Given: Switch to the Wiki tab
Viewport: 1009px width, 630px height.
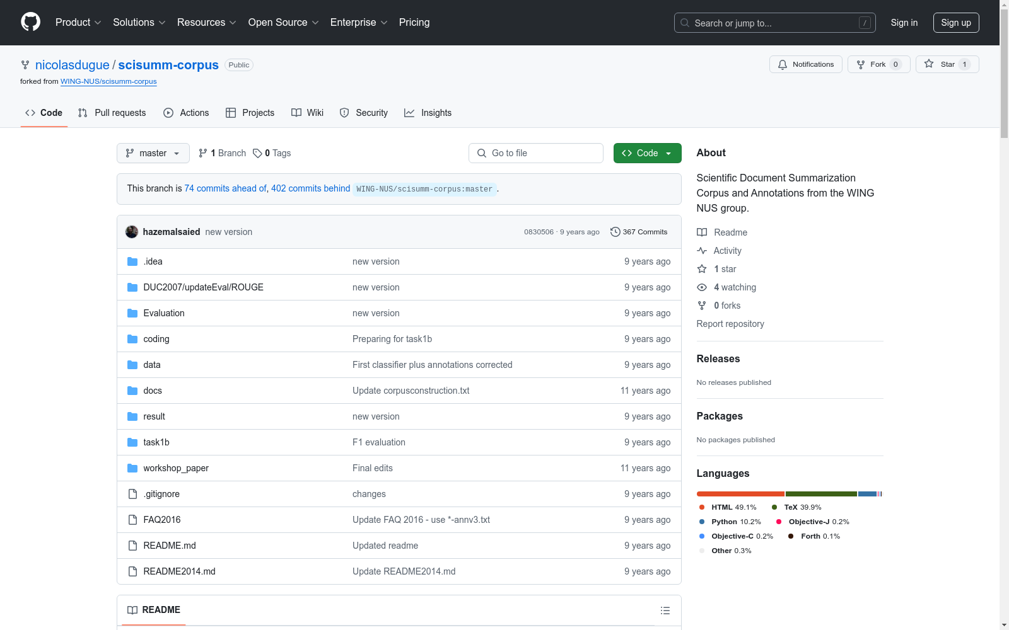Looking at the screenshot, I should (x=308, y=113).
